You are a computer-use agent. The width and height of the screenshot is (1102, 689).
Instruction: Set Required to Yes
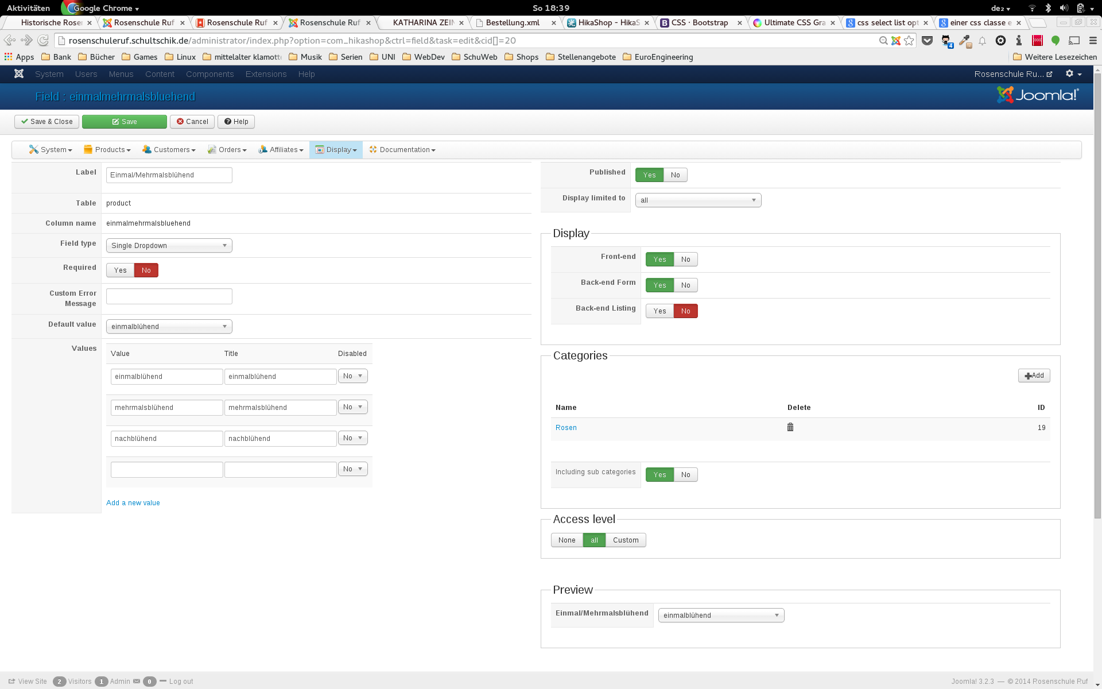click(x=120, y=270)
